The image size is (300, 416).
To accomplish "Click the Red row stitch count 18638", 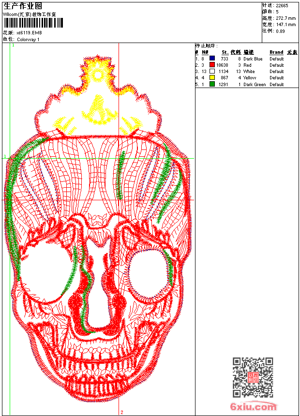I will tap(222, 65).
